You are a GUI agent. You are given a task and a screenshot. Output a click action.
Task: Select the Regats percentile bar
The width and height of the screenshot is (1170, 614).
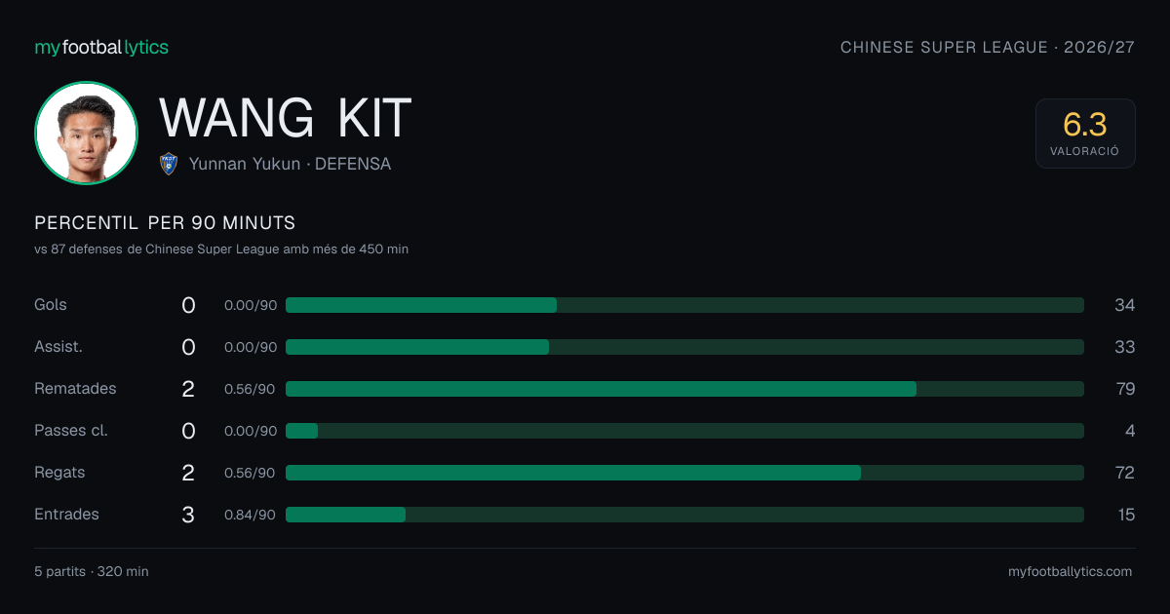click(684, 473)
